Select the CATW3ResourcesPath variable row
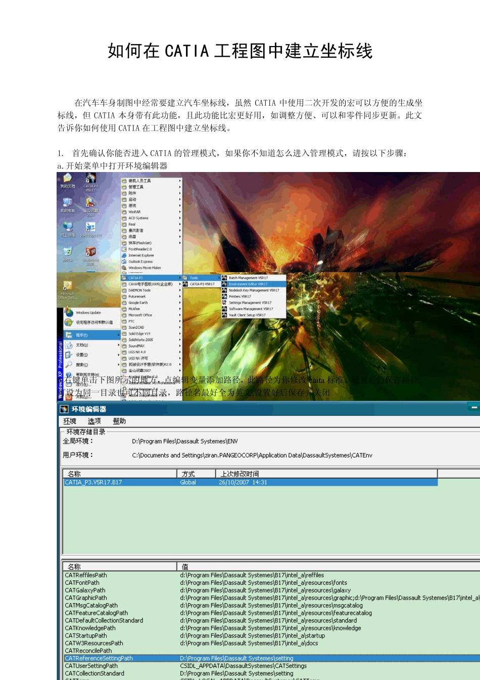 [x=271, y=643]
